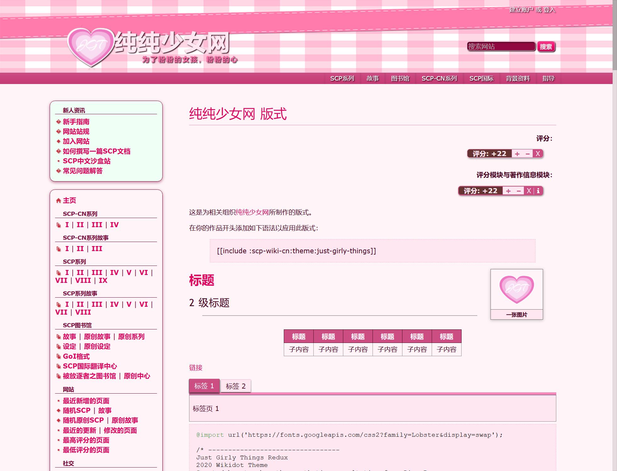Open the SCP系列 top menu
This screenshot has height=471, width=617.
coord(342,78)
